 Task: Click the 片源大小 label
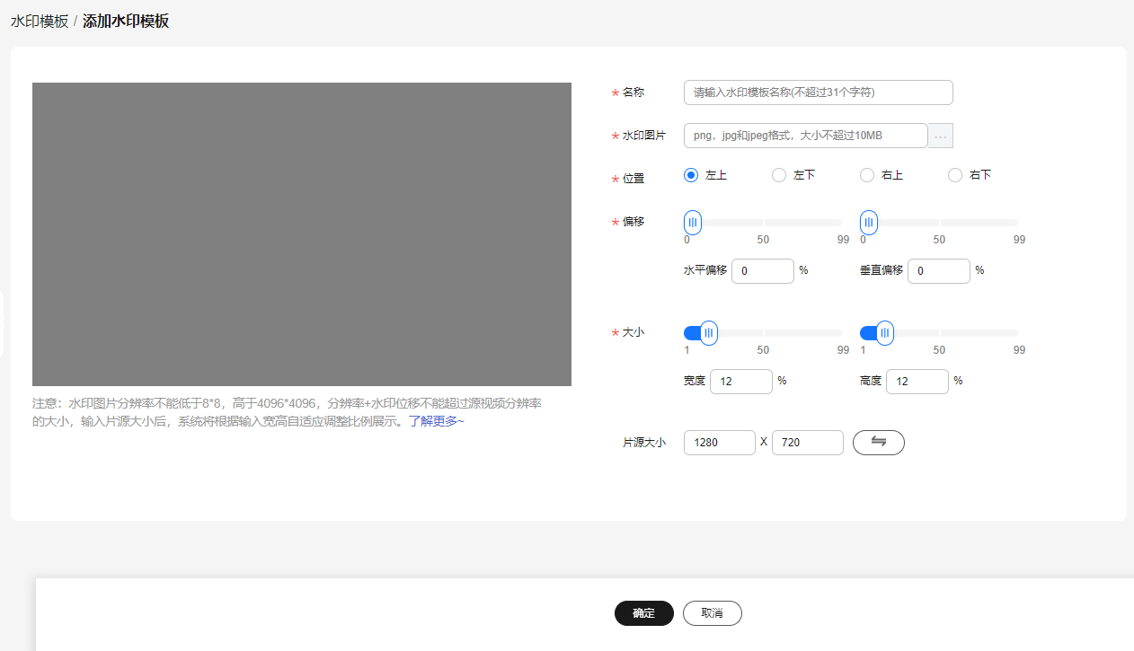tap(644, 443)
